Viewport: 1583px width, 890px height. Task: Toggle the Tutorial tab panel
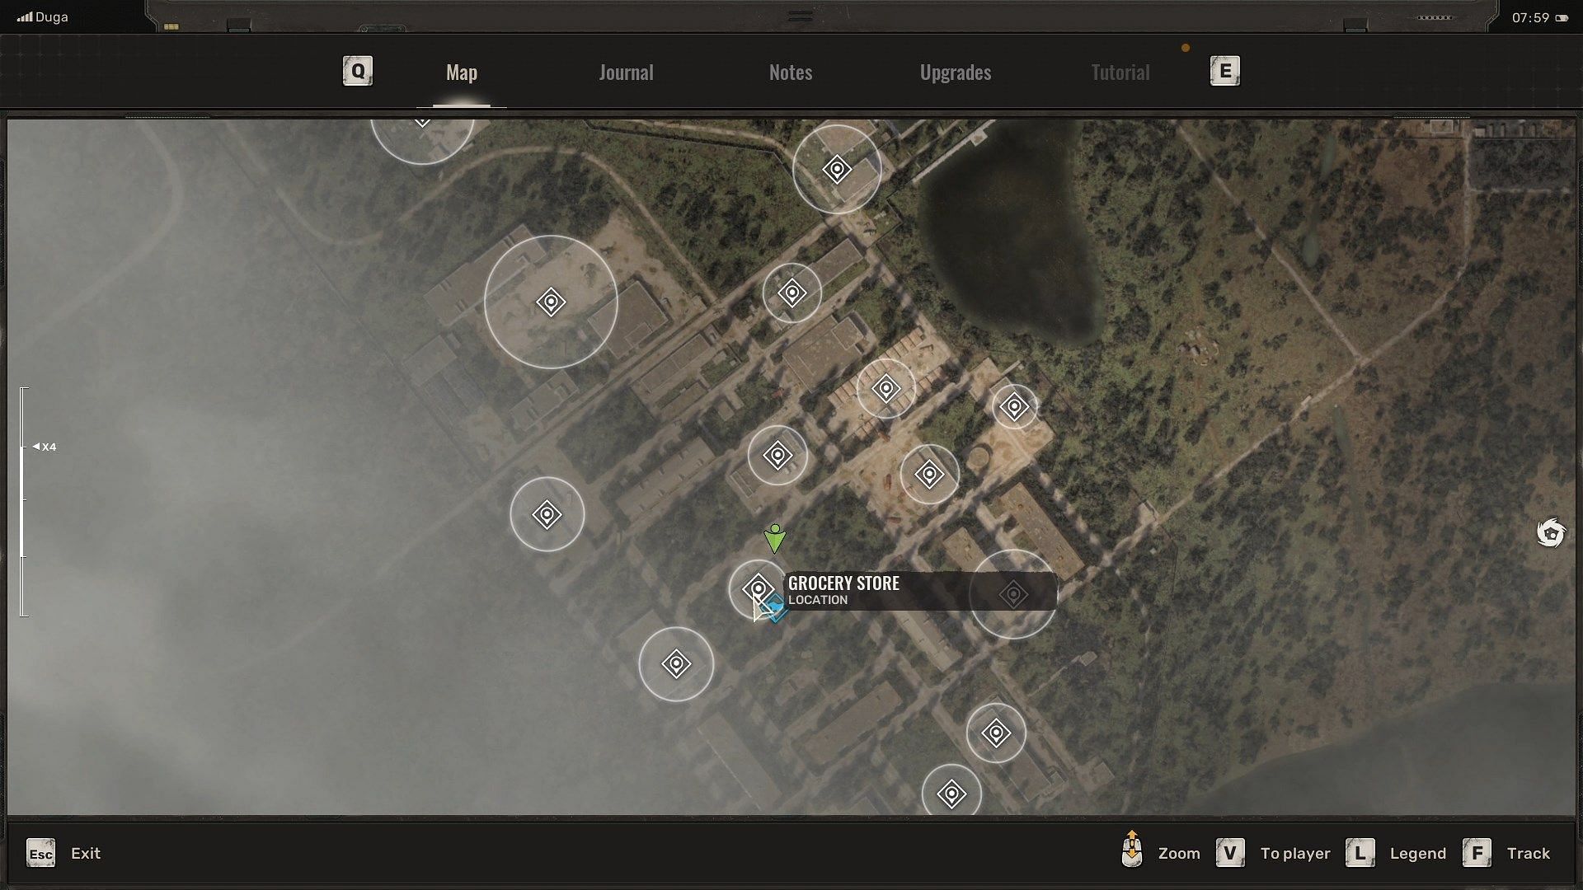[1120, 71]
